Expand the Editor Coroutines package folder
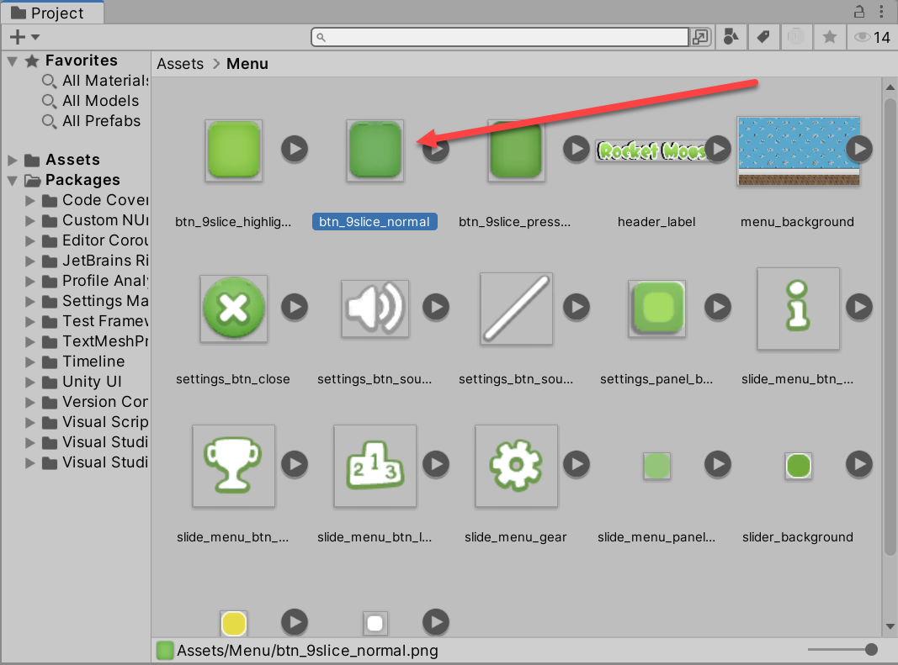The height and width of the screenshot is (665, 898). coord(29,240)
